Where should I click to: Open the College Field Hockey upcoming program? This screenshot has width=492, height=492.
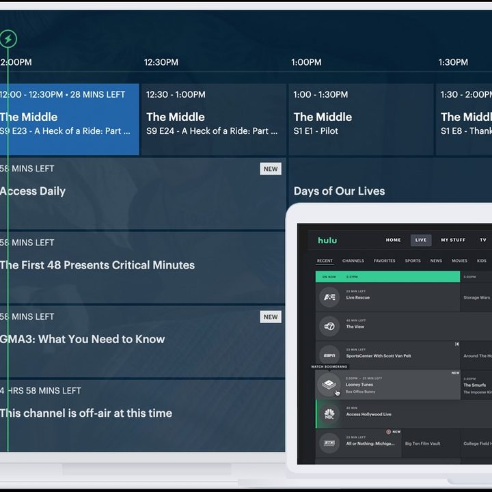478,443
